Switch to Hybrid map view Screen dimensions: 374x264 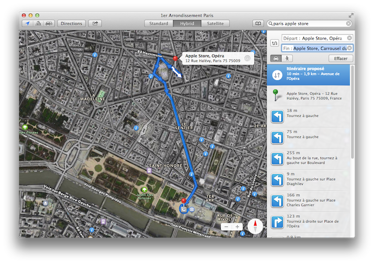(187, 23)
